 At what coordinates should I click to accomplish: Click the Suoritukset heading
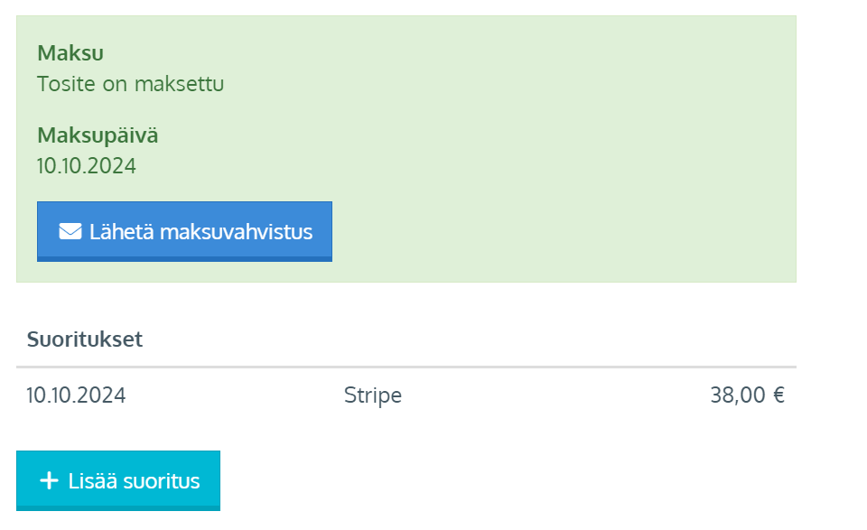85,339
